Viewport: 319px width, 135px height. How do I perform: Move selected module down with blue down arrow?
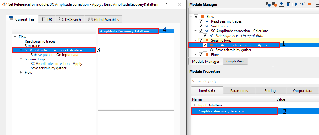coord(288,4)
